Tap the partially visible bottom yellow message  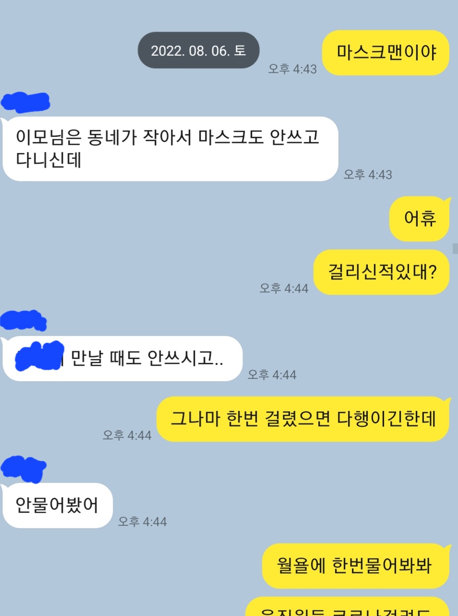pyautogui.click(x=348, y=607)
